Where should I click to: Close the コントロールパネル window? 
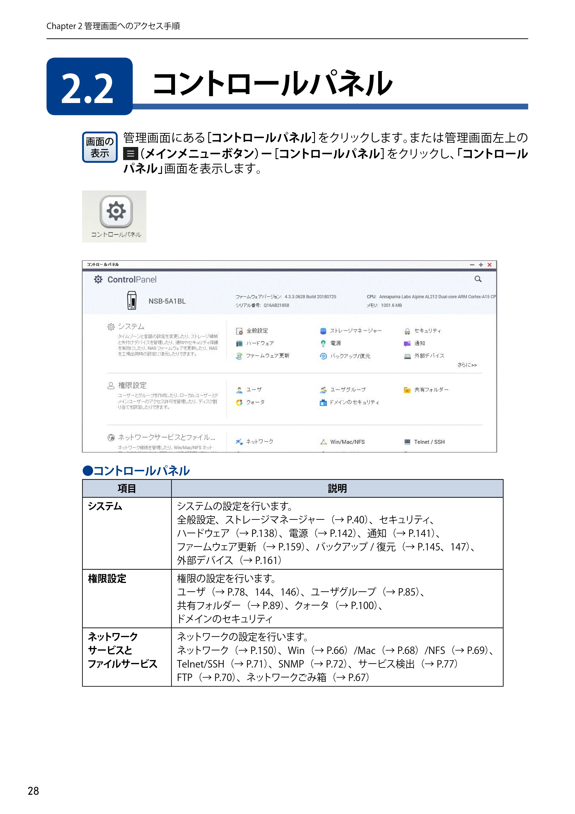[x=489, y=265]
